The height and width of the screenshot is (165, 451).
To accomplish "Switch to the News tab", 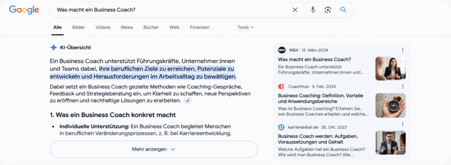I will [x=127, y=27].
